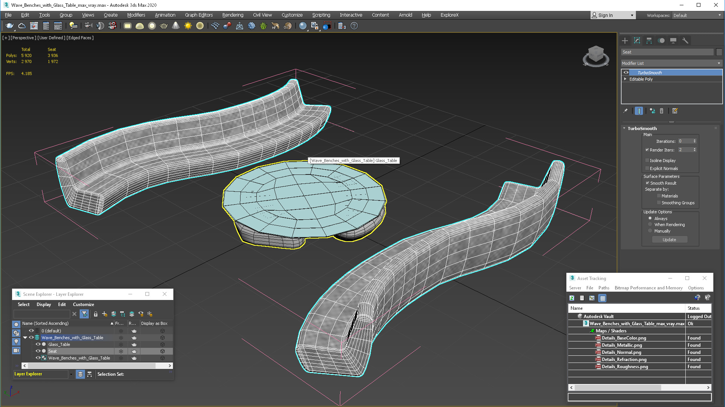Click the refresh icon in Asset Tracking toolbar
The image size is (725, 407).
[x=572, y=298]
